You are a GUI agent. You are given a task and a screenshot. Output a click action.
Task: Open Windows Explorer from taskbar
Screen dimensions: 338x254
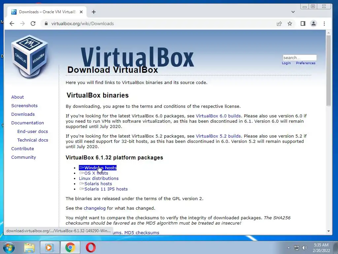(29, 247)
